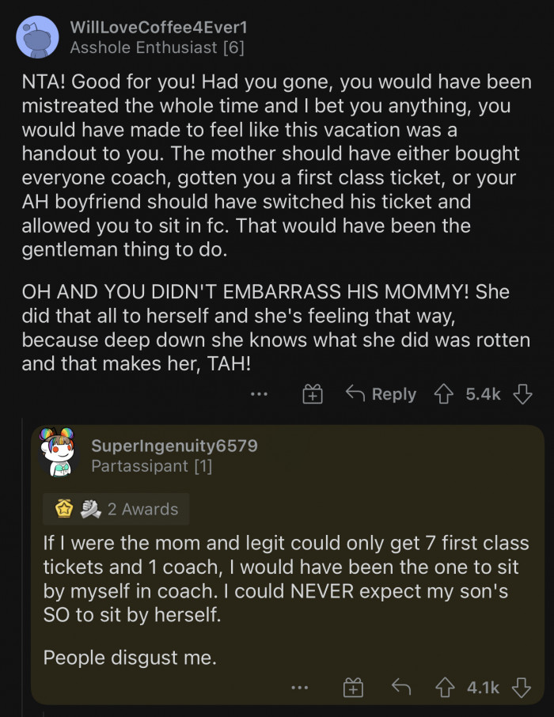The height and width of the screenshot is (717, 554).
Task: Give an award to SuperIngenuity6579's reply
Action: pyautogui.click(x=353, y=689)
